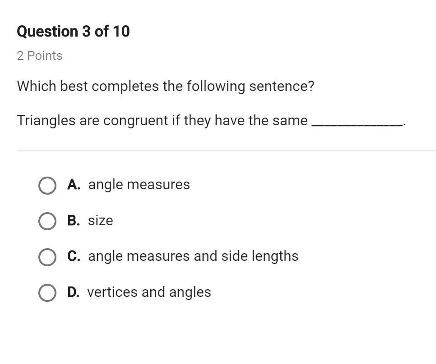
Task: Click 'Which best completes the following sentence?' prompt
Action: pos(165,86)
